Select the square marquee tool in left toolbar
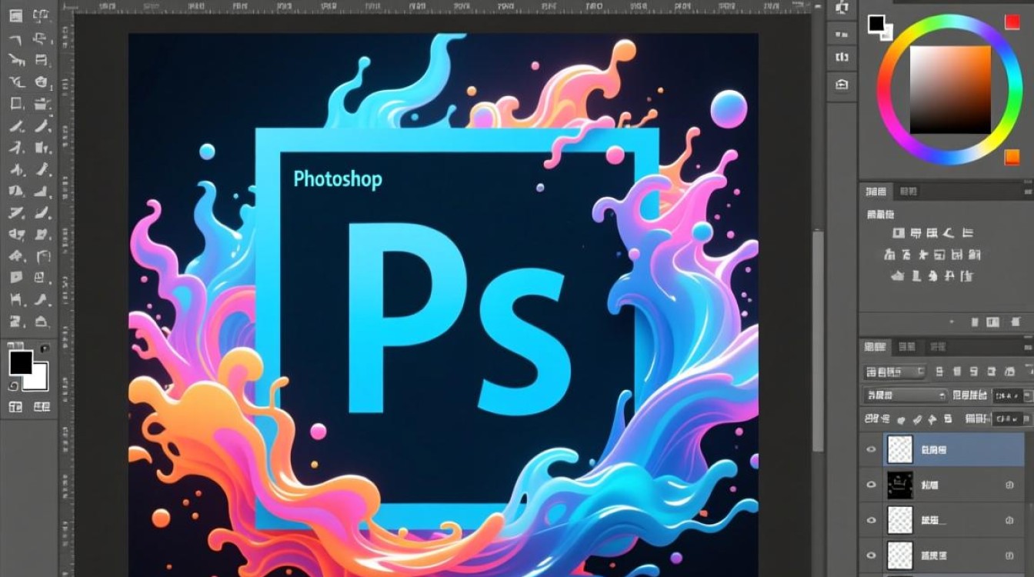1034x577 pixels. (x=16, y=103)
